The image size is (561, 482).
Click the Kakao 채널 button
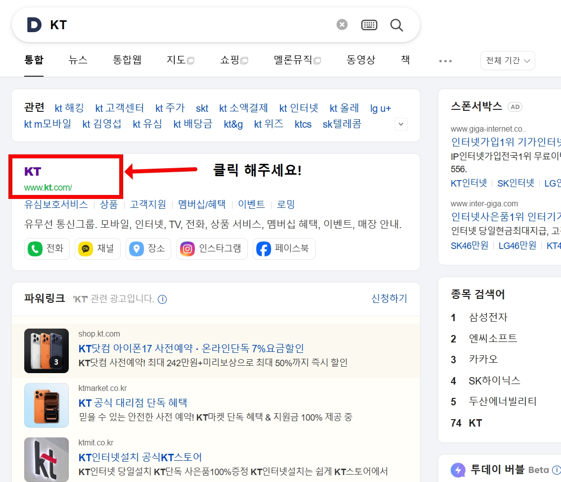click(x=97, y=249)
